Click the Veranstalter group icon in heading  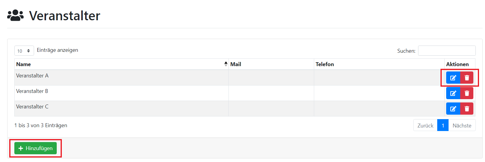pyautogui.click(x=15, y=15)
